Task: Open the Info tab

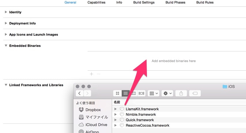Action: (119, 2)
